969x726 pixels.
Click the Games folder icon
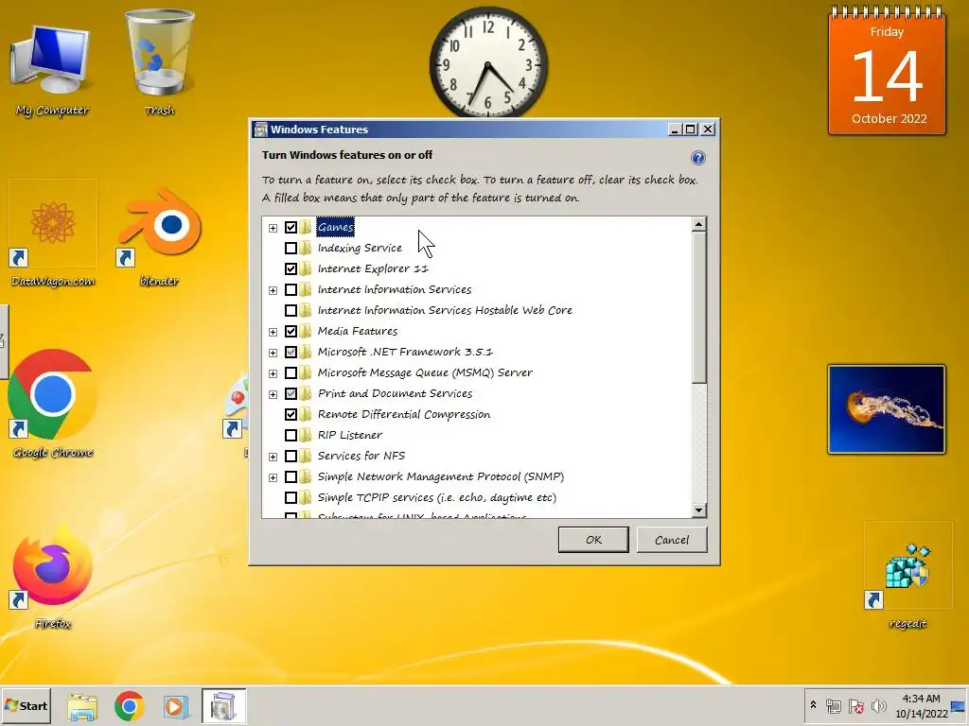point(306,227)
